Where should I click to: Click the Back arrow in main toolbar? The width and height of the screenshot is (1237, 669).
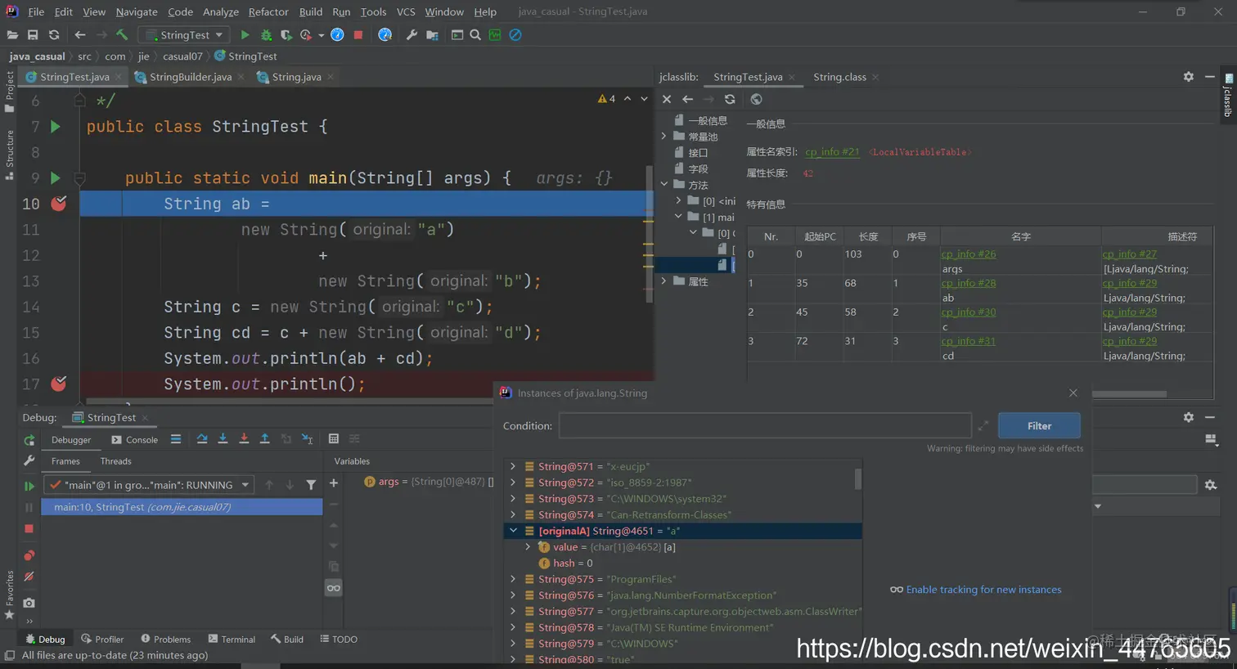(80, 35)
